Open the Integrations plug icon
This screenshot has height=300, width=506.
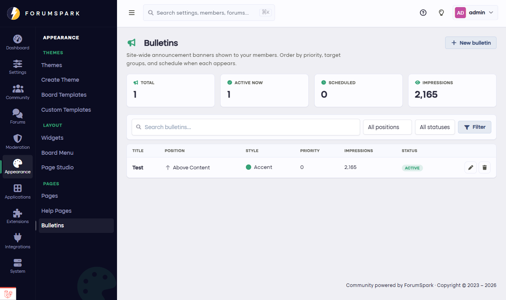pos(18,238)
